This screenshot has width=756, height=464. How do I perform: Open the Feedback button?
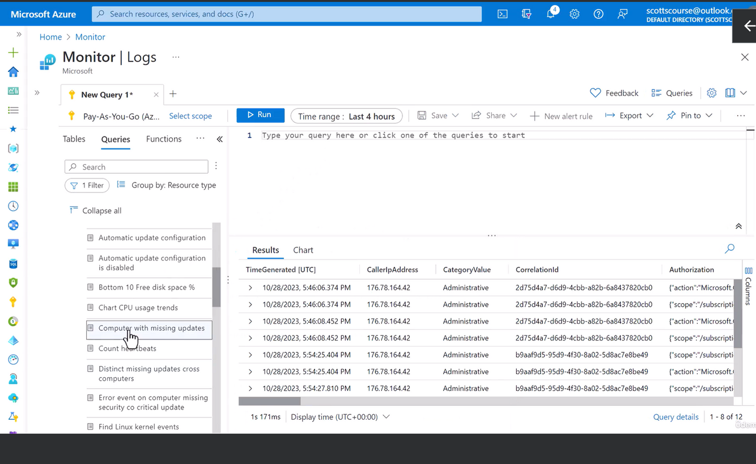coord(614,93)
